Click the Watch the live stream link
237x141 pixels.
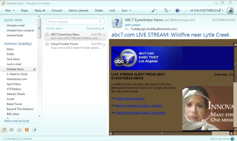click(x=130, y=99)
